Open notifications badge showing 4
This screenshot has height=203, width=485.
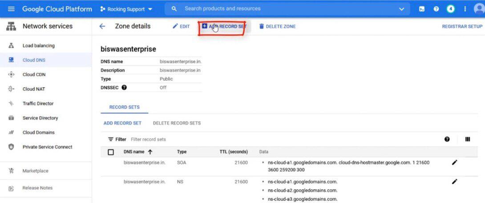[451, 9]
